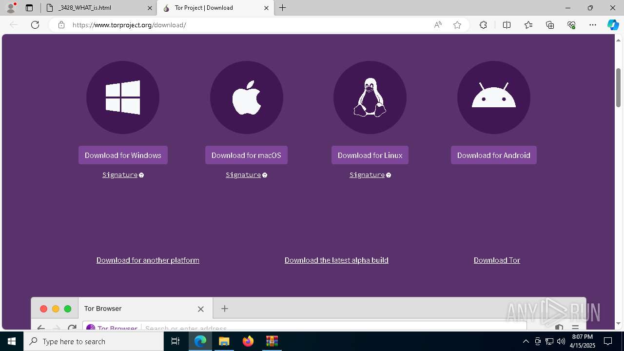Open the Copilot sidebar icon
624x351 pixels.
tap(613, 25)
